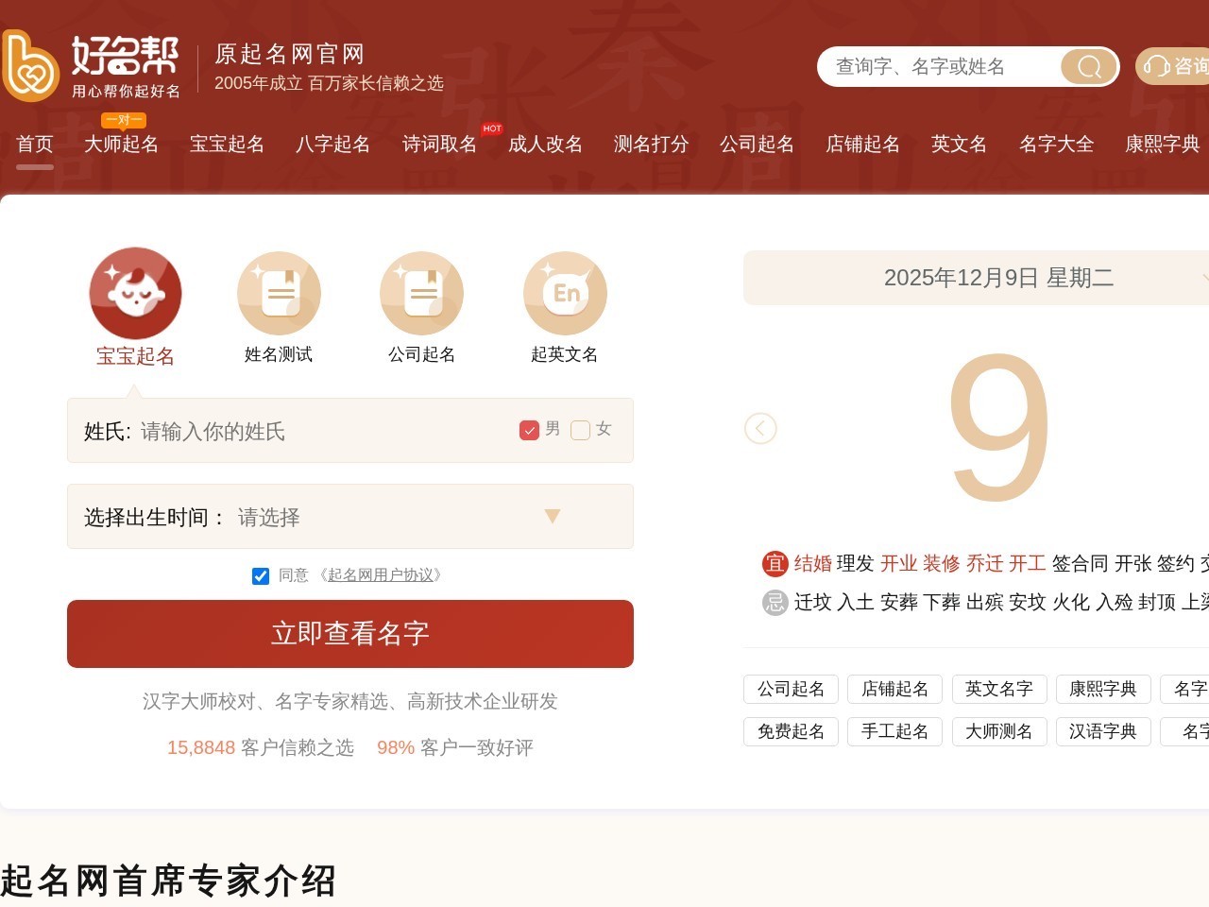Select the 女 gender option
The width and height of the screenshot is (1209, 907).
[x=581, y=430]
